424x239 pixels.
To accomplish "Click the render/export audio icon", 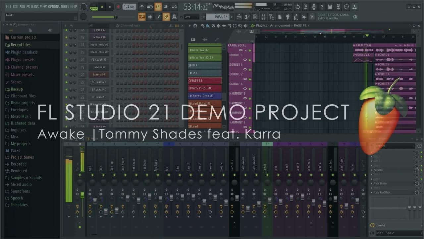I will pos(338,7).
